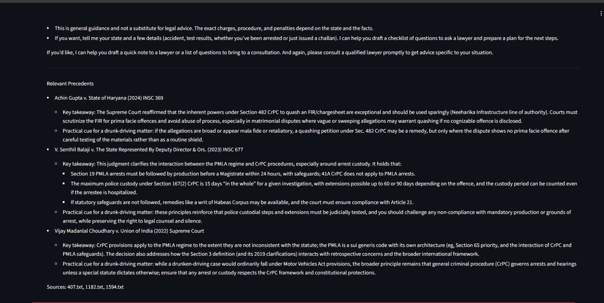Select the Achin Gupta v. State of Haryana title
The image size is (604, 303).
point(109,98)
